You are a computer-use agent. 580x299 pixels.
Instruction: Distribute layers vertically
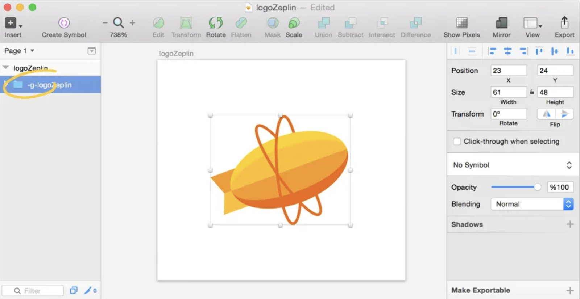472,51
